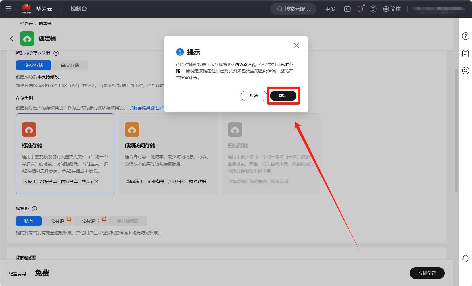472x286 pixels.
Task: Confirm the prompt with 确定
Action: [283, 96]
